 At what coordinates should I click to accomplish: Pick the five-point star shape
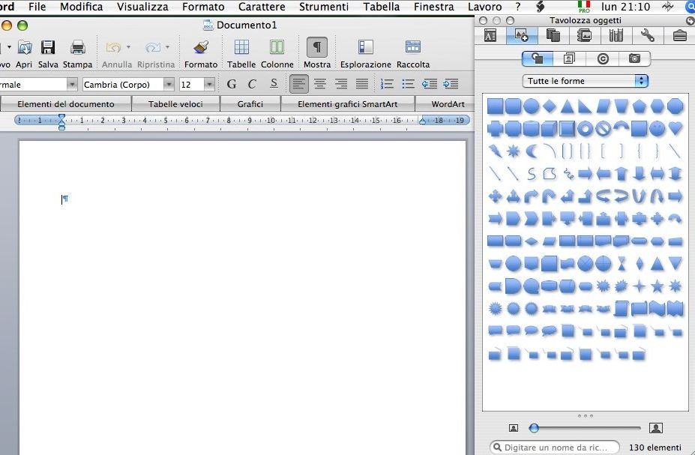point(657,286)
